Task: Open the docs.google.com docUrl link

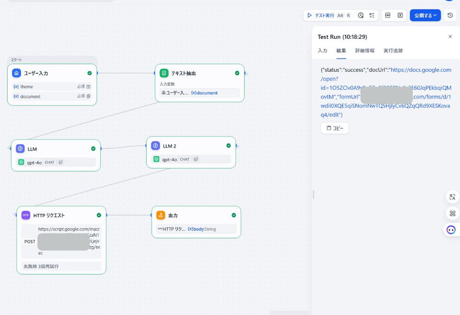Action: 422,69
